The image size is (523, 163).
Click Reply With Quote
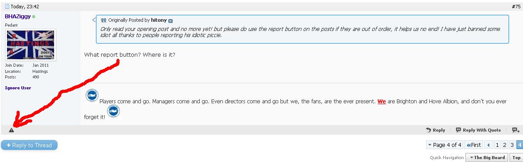click(x=479, y=130)
